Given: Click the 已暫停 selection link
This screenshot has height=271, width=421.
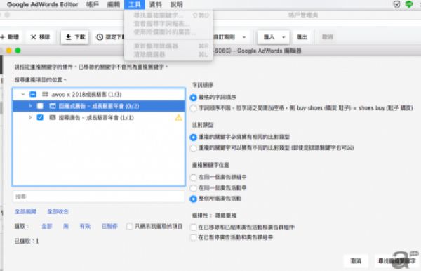Looking at the screenshot, I should click(x=109, y=226).
